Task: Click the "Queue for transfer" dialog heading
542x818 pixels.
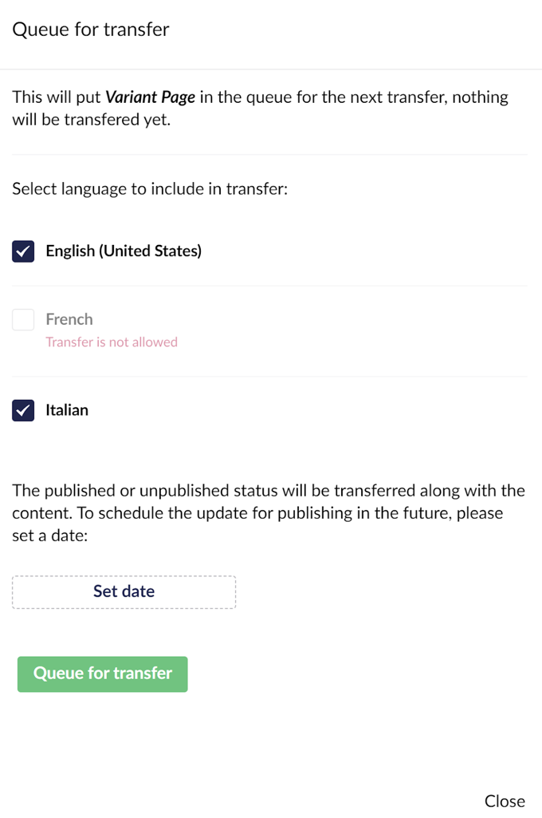Action: (91, 30)
